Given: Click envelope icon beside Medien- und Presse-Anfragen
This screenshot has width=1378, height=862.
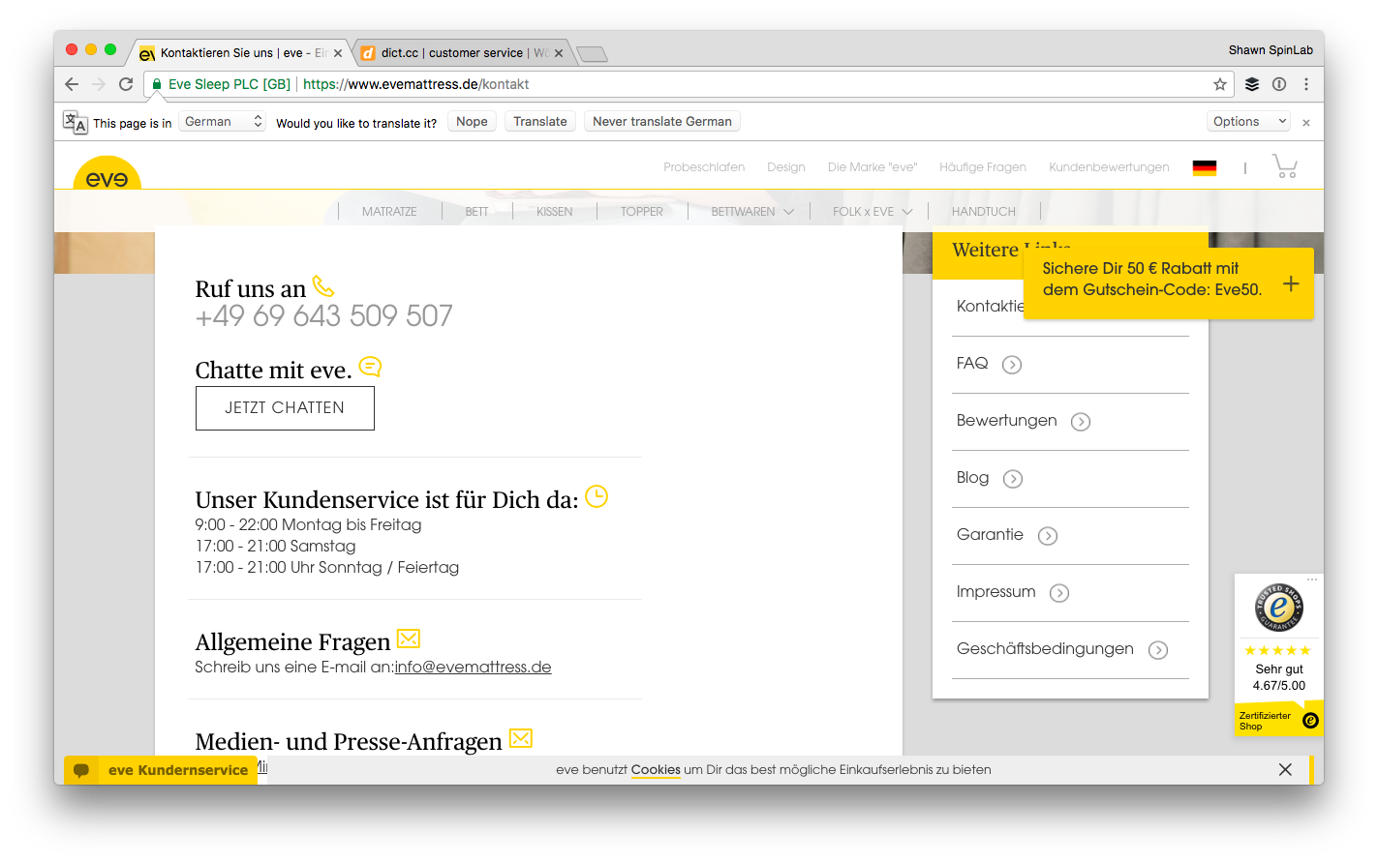Looking at the screenshot, I should tap(521, 738).
